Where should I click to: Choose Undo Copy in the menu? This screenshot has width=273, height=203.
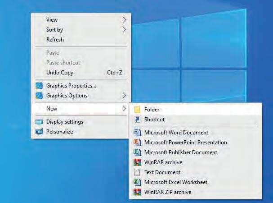(81, 73)
